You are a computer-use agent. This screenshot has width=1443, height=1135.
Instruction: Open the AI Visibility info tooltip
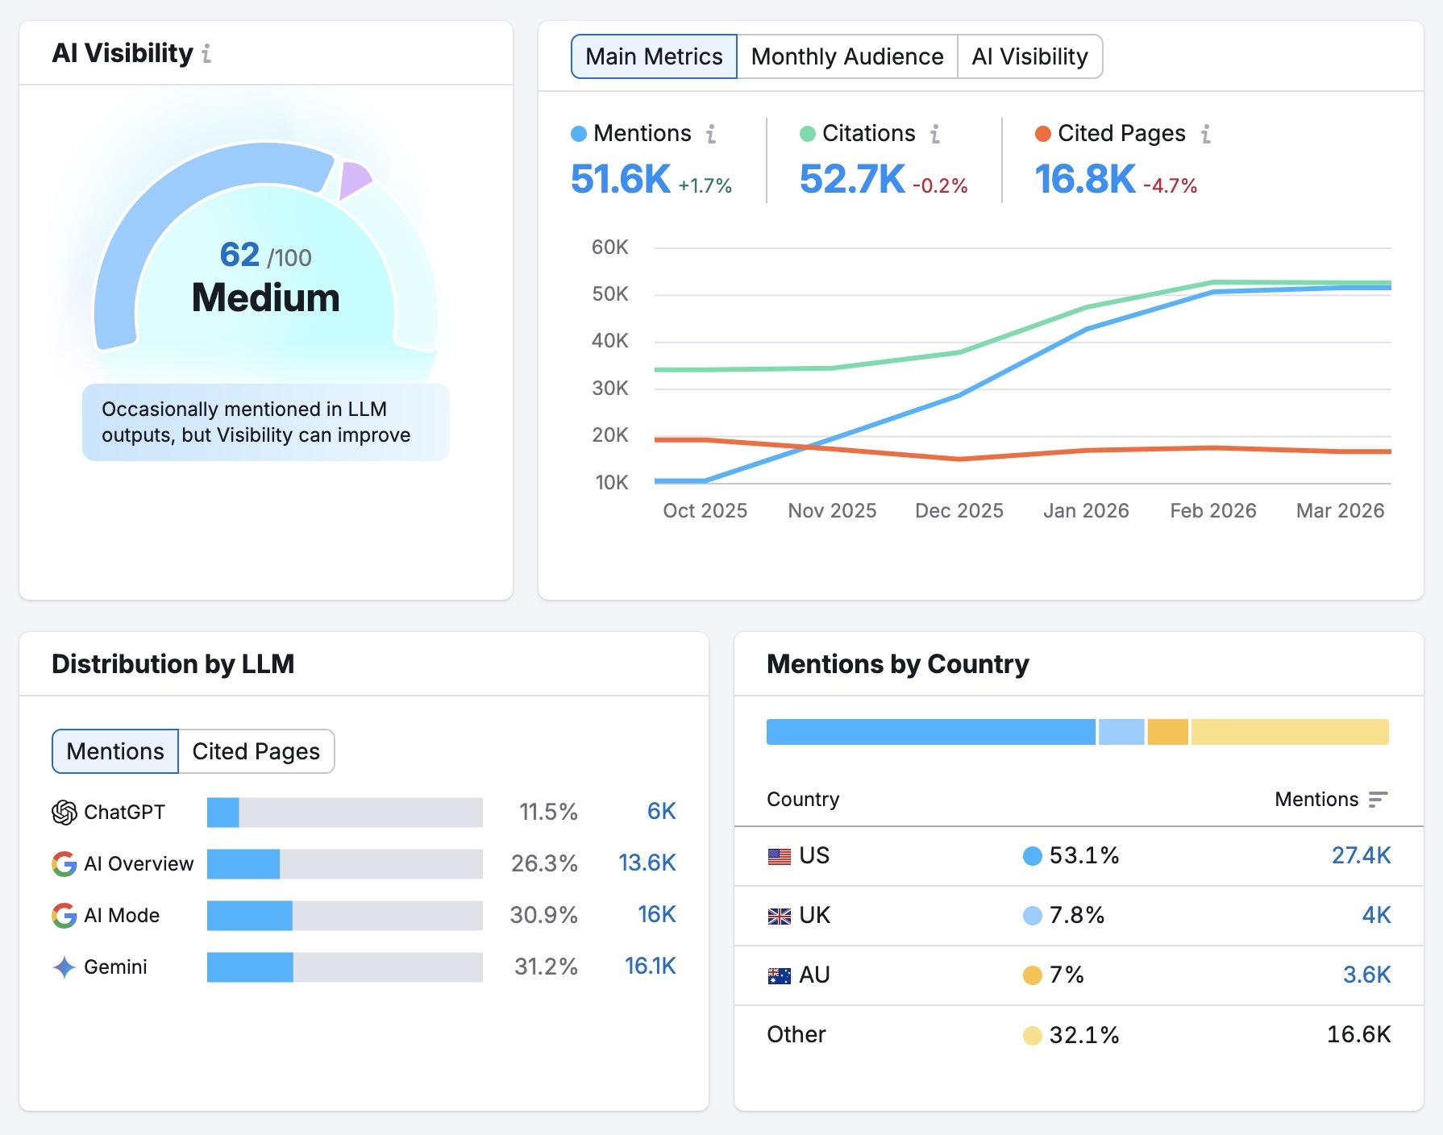point(207,55)
